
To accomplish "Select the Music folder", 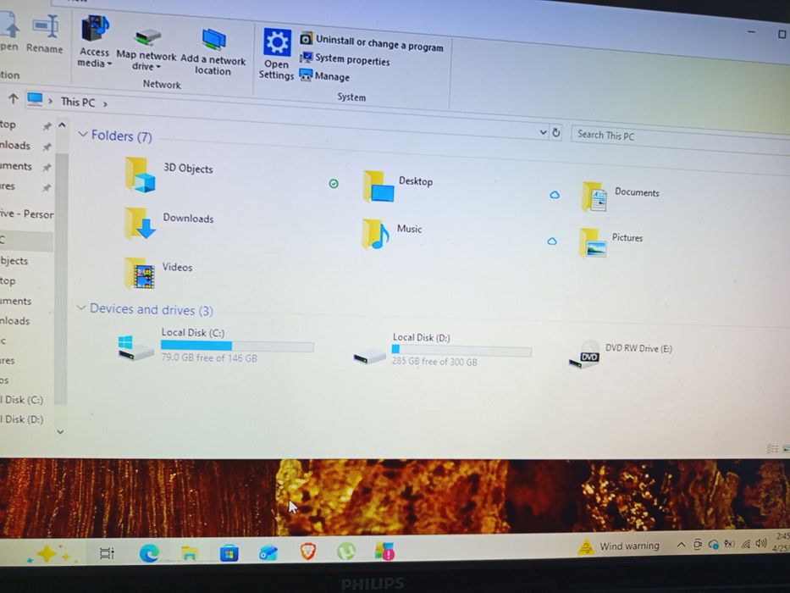I will point(391,234).
